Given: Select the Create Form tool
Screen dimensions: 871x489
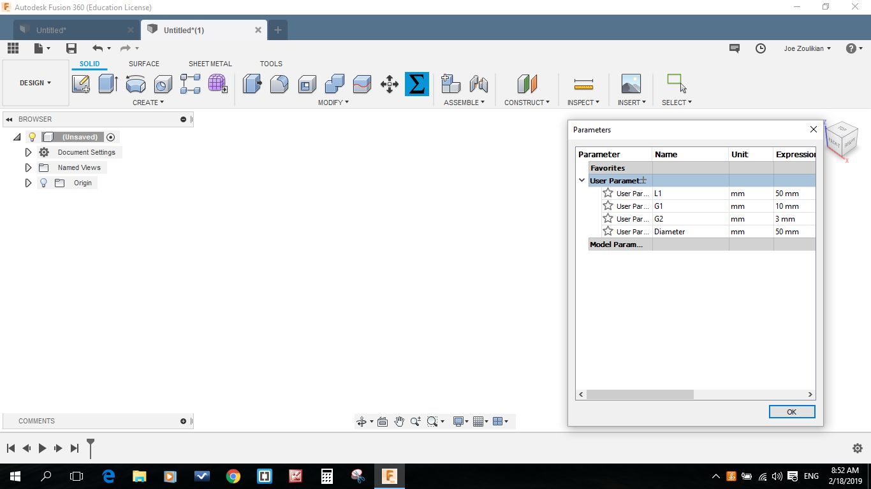Looking at the screenshot, I should [217, 83].
